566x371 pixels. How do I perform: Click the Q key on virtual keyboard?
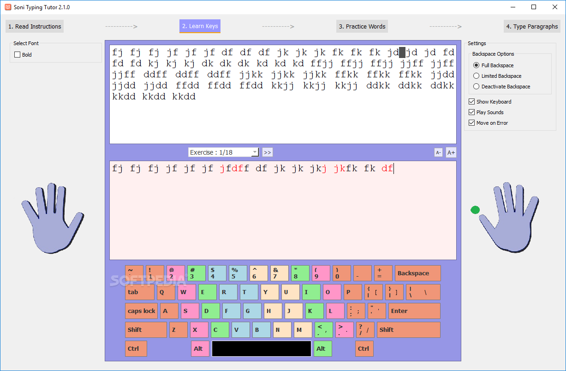coord(166,292)
